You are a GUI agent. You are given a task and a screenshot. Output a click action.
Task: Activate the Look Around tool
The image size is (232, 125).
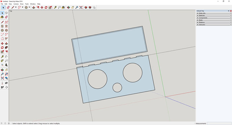[x=6, y=83]
